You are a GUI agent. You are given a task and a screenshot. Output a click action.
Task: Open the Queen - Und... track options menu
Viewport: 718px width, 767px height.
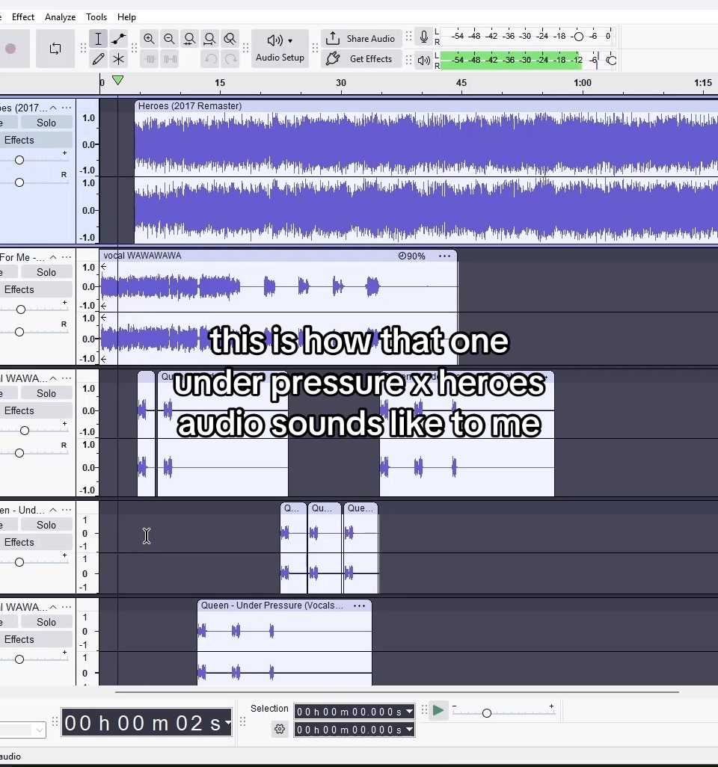tap(67, 510)
